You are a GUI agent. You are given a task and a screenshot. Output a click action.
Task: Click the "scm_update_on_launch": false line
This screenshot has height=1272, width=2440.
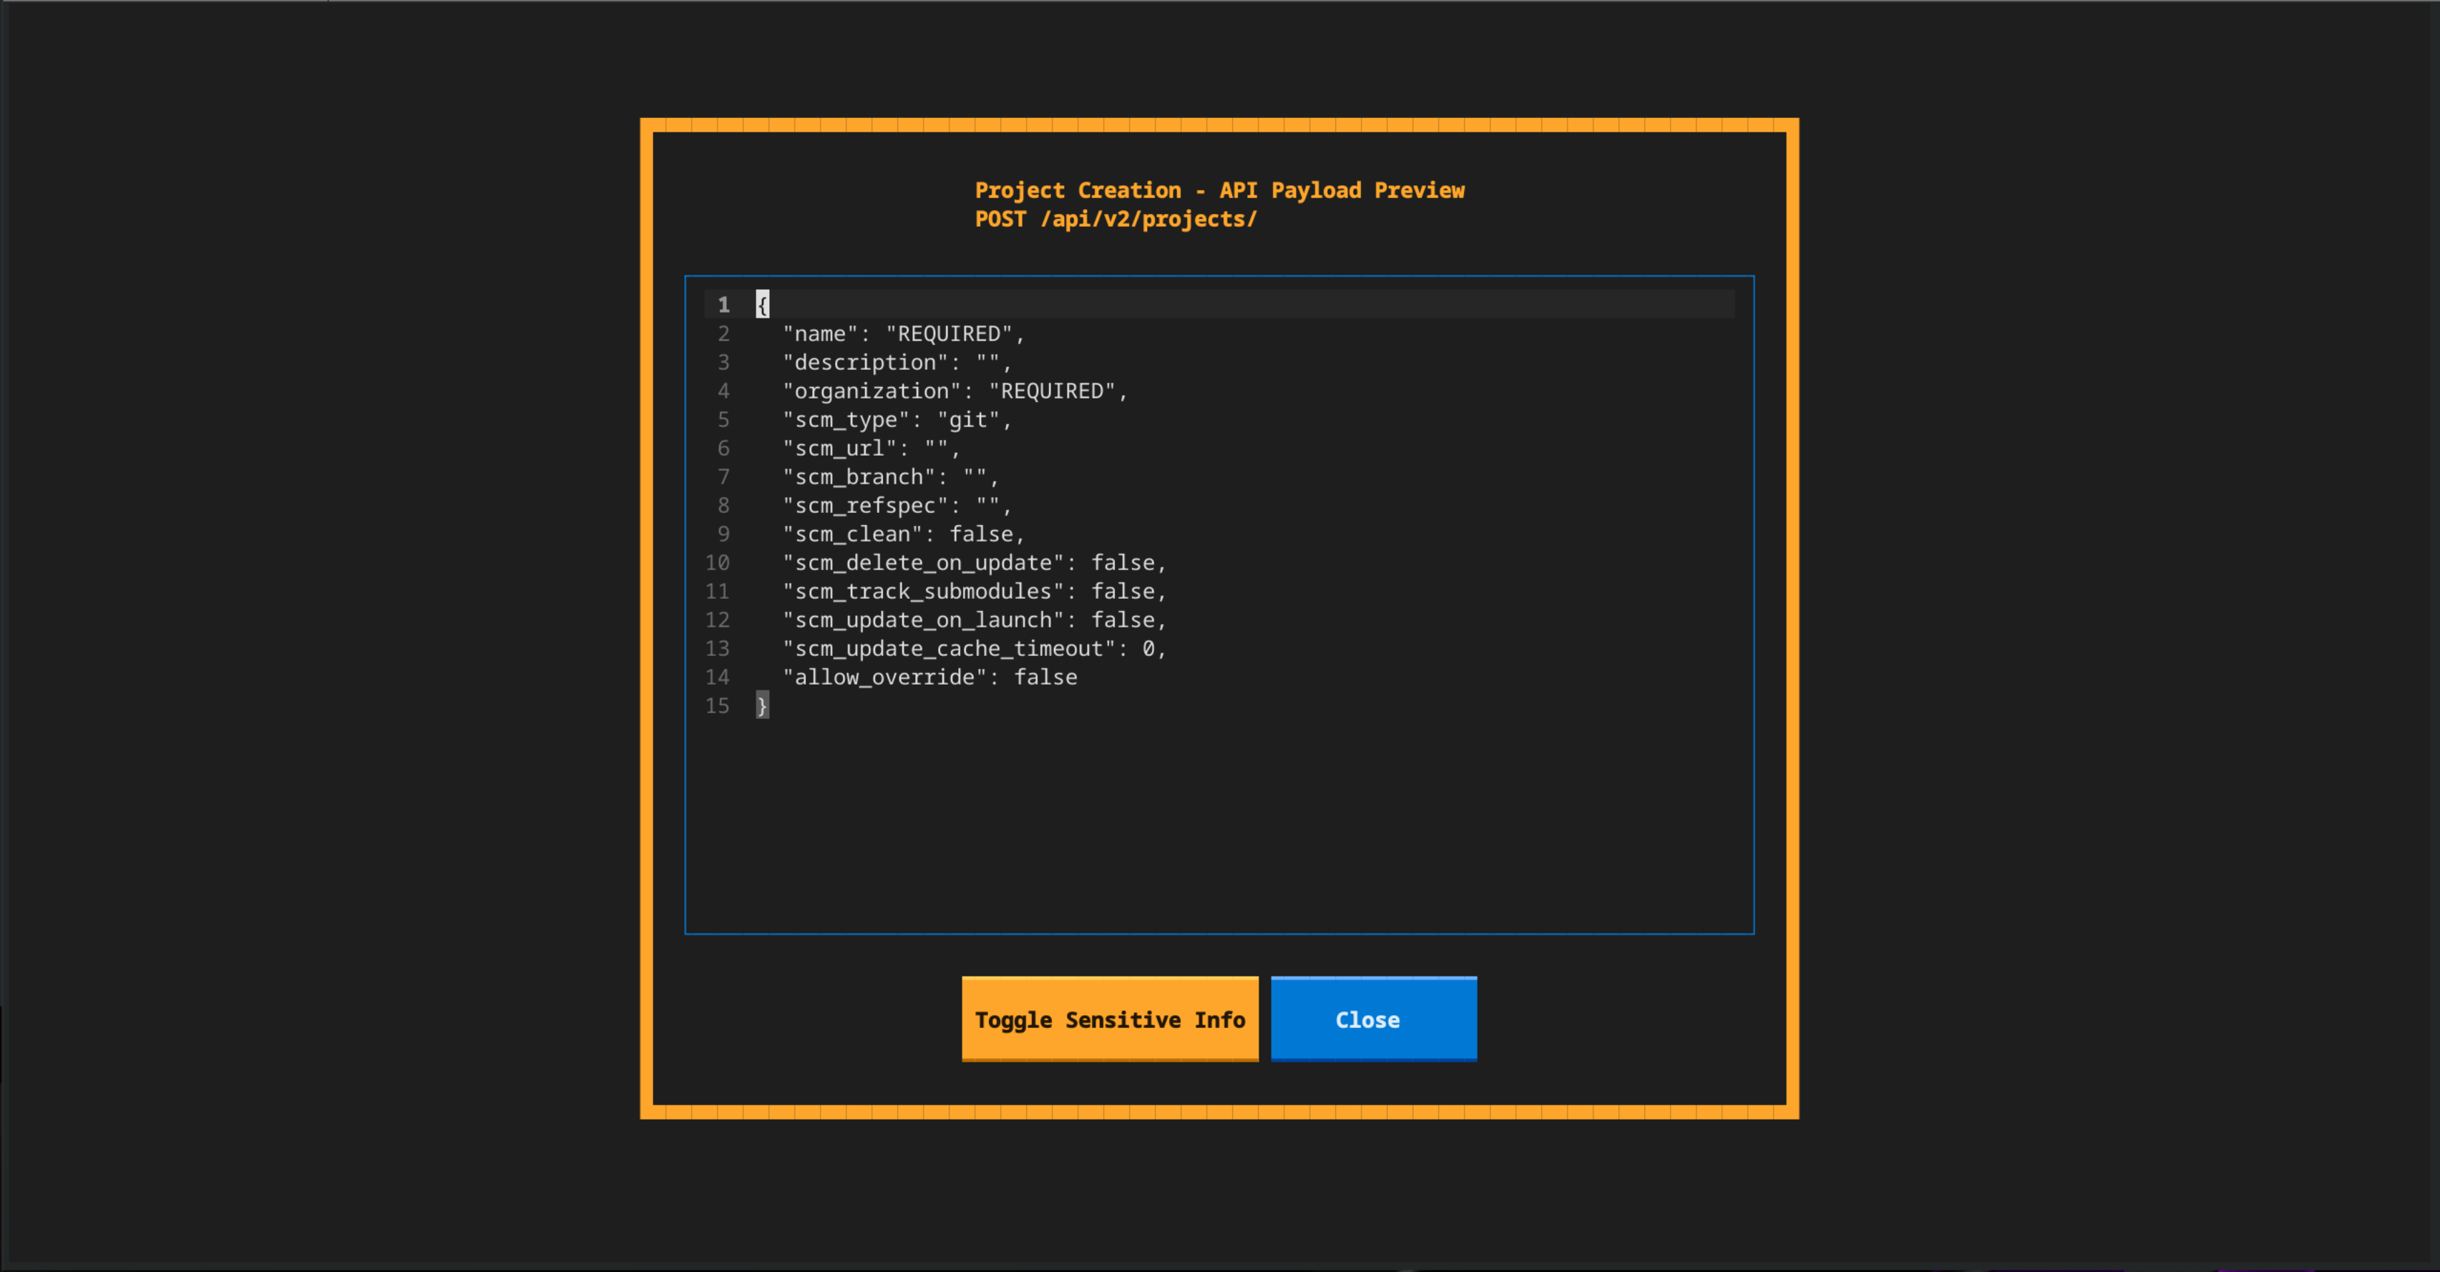click(x=975, y=620)
